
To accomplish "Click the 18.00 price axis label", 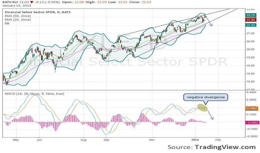I will pos(251,82).
